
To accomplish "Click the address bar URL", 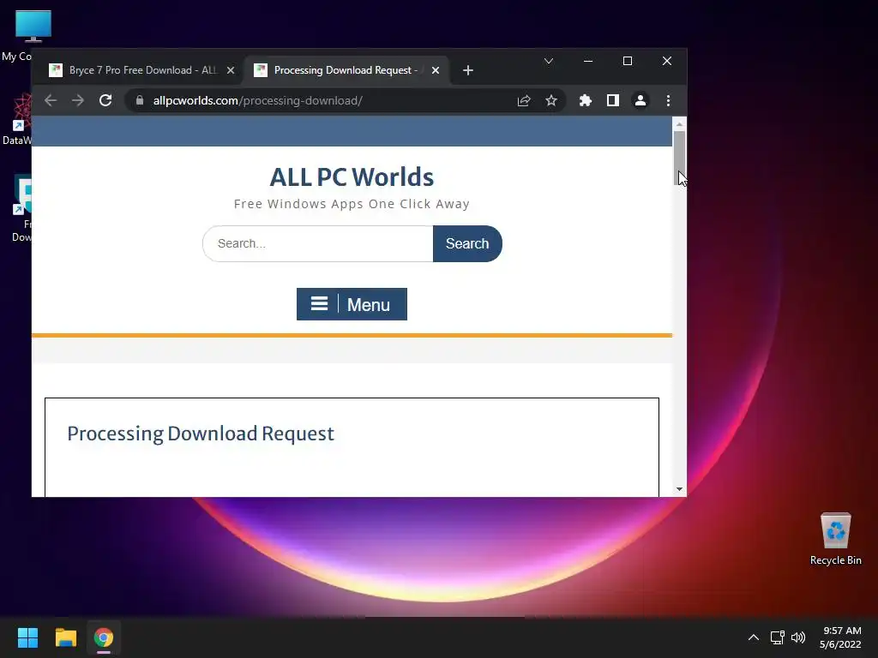I will [x=257, y=101].
